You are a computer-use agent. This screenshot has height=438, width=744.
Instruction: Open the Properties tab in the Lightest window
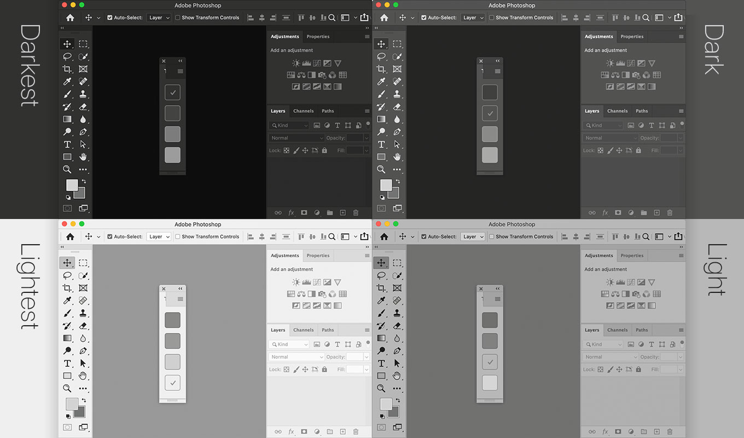pyautogui.click(x=318, y=256)
